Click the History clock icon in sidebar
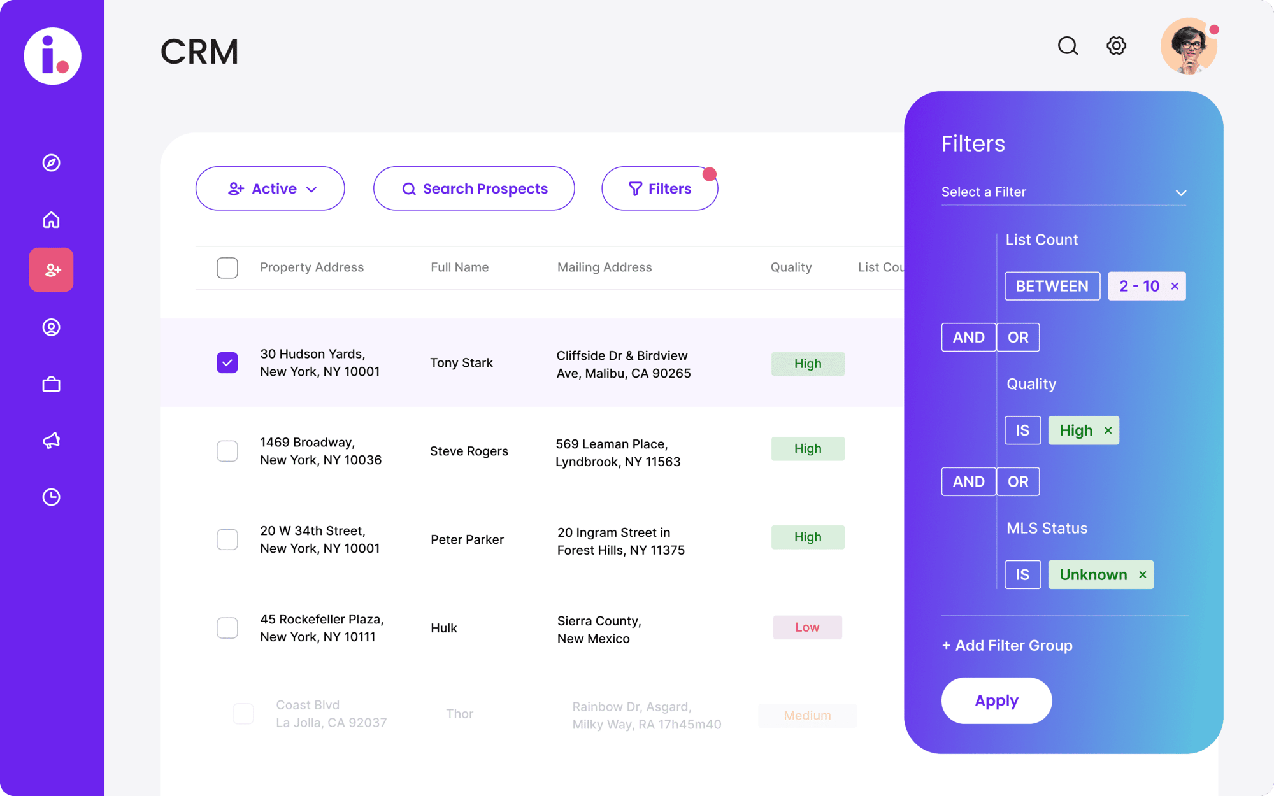The width and height of the screenshot is (1274, 796). point(52,495)
